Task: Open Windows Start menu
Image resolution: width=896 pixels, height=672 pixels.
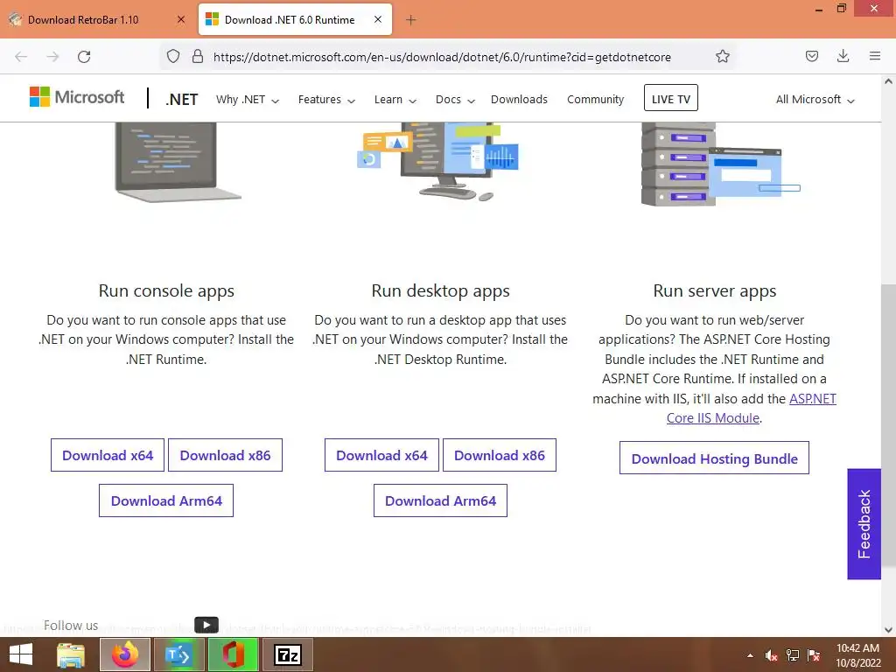Action: tap(21, 654)
